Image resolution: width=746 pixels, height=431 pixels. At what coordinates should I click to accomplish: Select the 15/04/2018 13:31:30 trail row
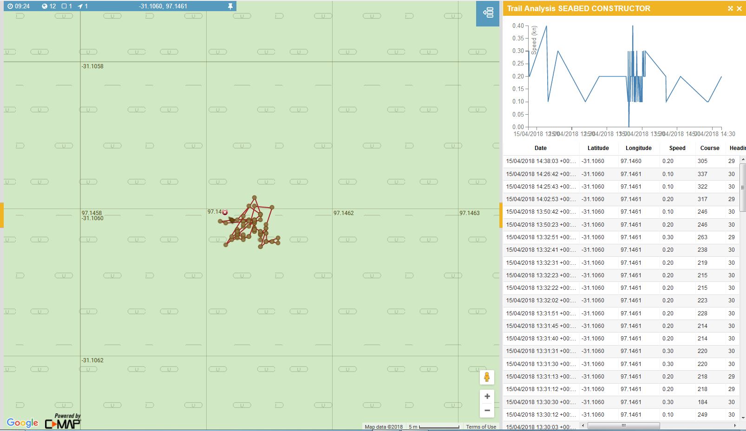click(620, 364)
